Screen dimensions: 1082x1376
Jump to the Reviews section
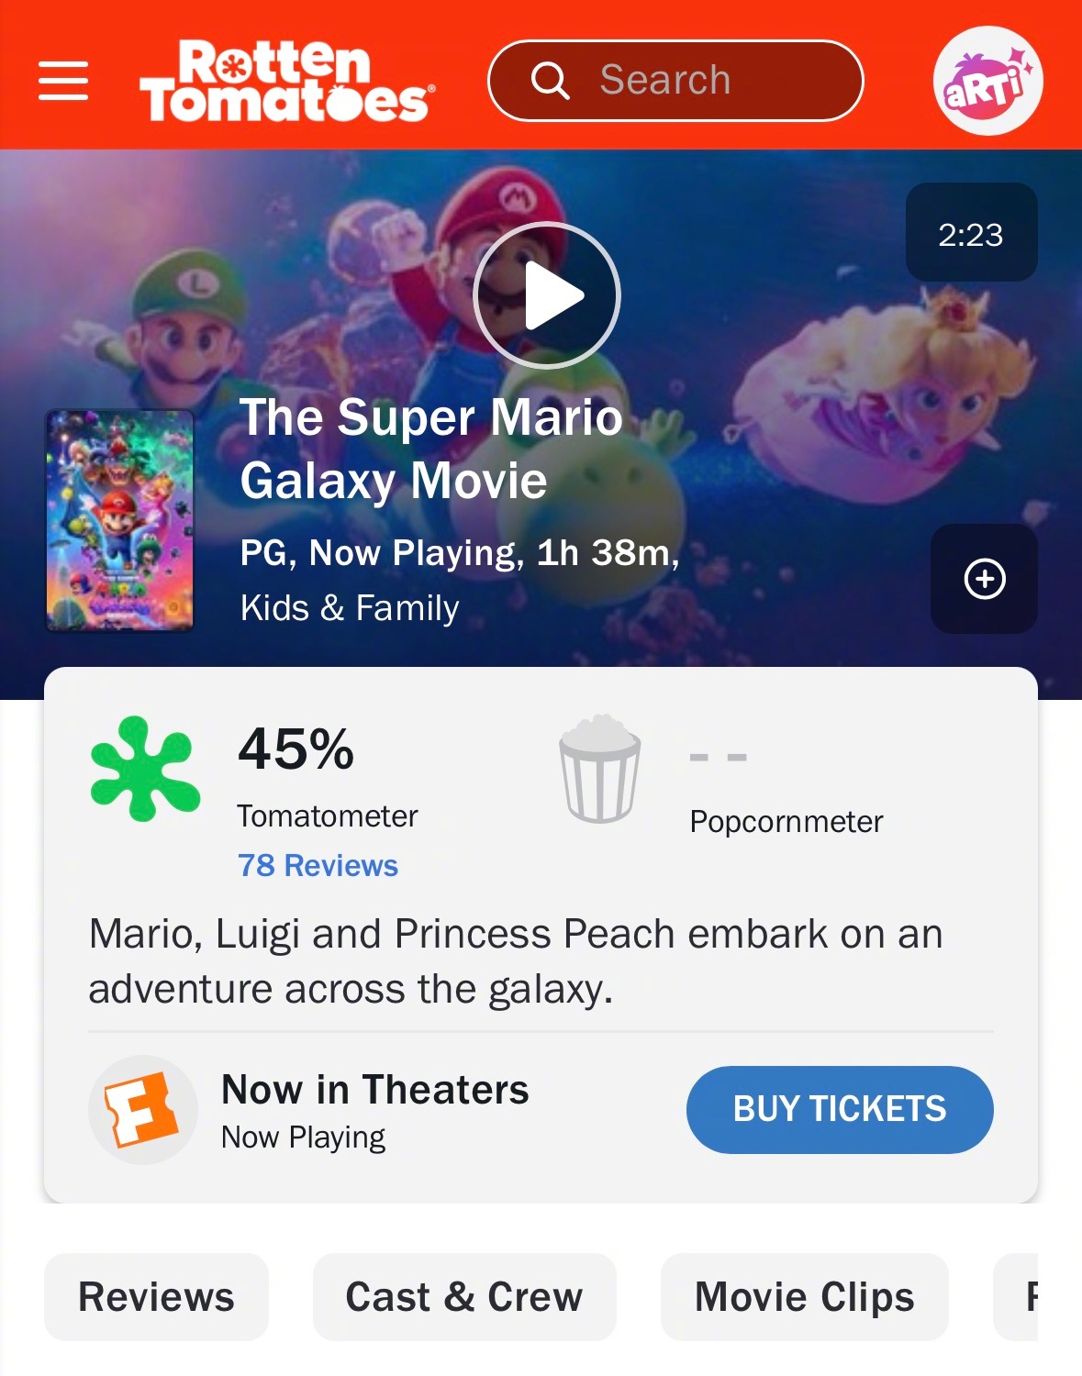tap(156, 1297)
